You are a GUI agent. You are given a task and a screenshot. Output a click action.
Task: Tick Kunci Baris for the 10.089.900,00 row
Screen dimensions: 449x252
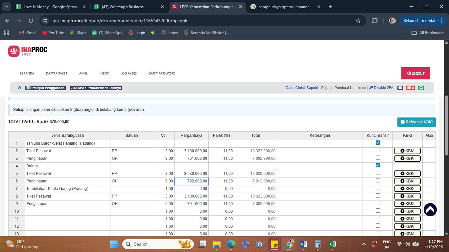[x=378, y=173]
